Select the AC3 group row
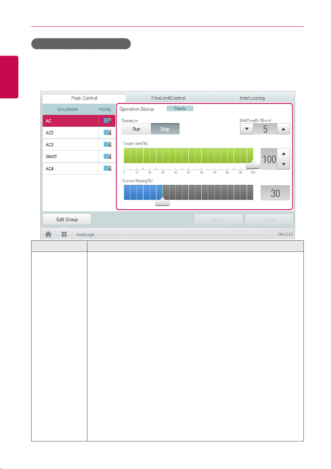This screenshot has height=469, width=331. pyautogui.click(x=79, y=145)
